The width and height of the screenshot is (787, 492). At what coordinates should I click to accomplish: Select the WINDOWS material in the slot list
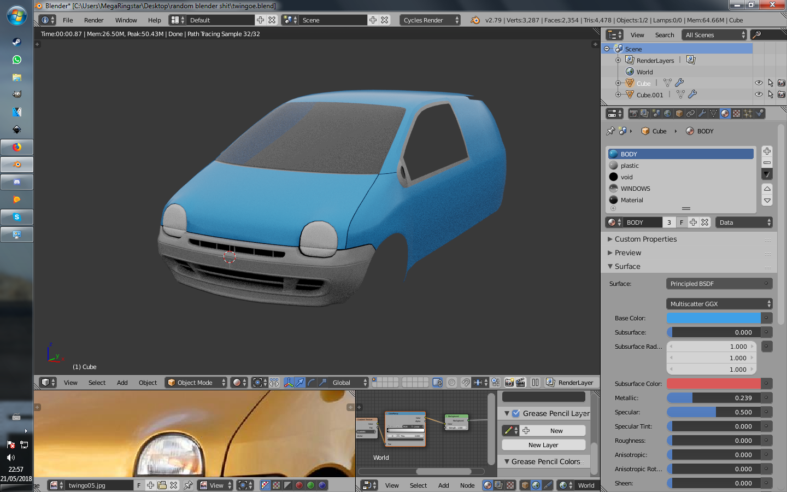[635, 189]
